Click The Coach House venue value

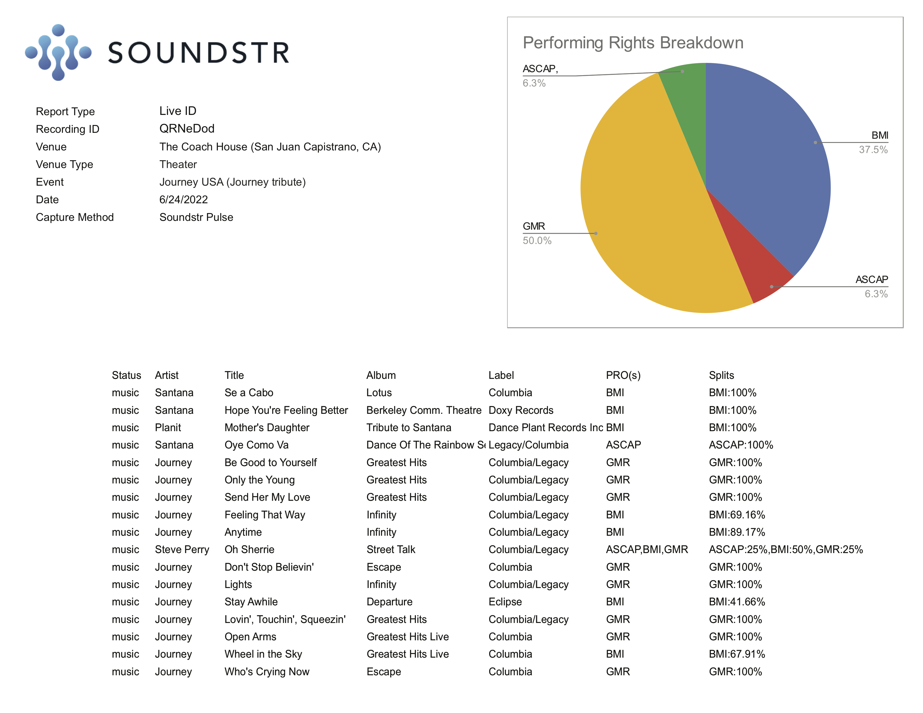[x=270, y=147]
